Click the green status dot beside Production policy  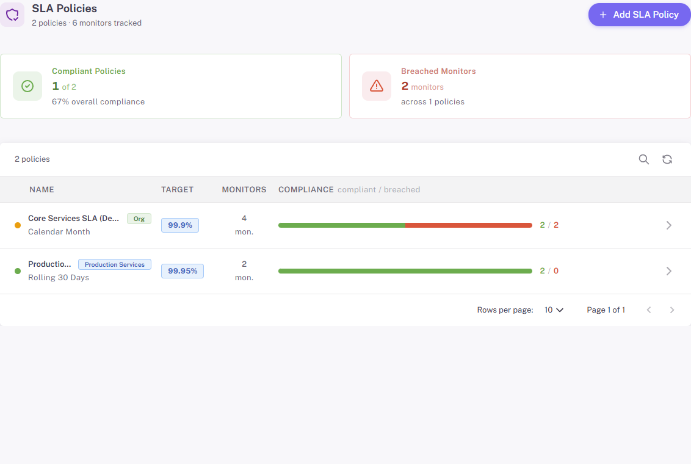[19, 270]
